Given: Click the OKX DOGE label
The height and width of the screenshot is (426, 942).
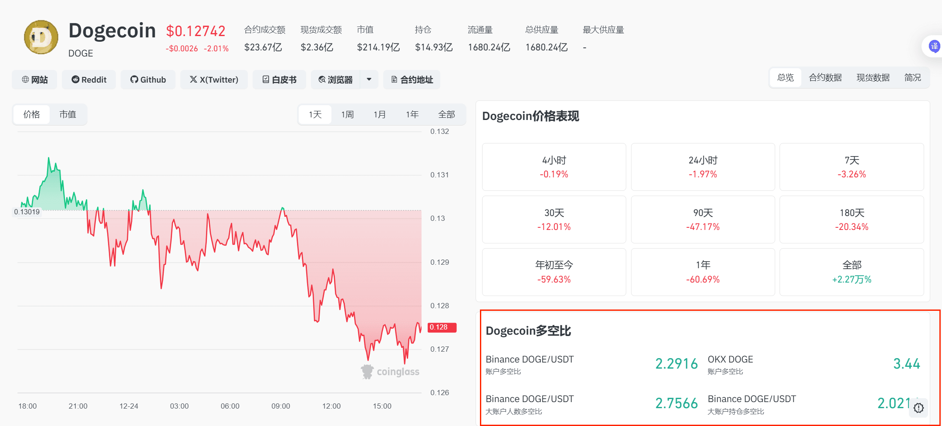Looking at the screenshot, I should 730,359.
